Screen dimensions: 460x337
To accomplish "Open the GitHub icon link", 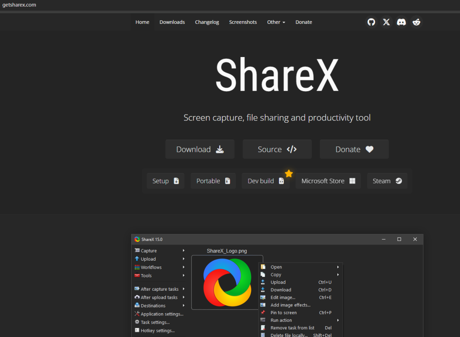I will point(371,22).
